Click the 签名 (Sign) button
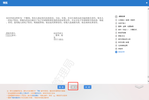The image size is (149, 100). (x=61, y=87)
